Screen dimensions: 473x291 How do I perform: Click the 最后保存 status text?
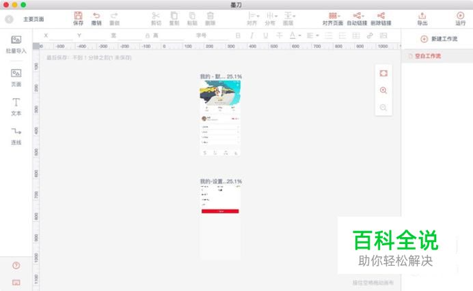89,57
